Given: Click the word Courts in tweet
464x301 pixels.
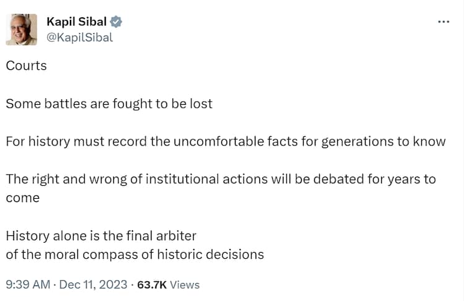Looking at the screenshot, I should (26, 65).
